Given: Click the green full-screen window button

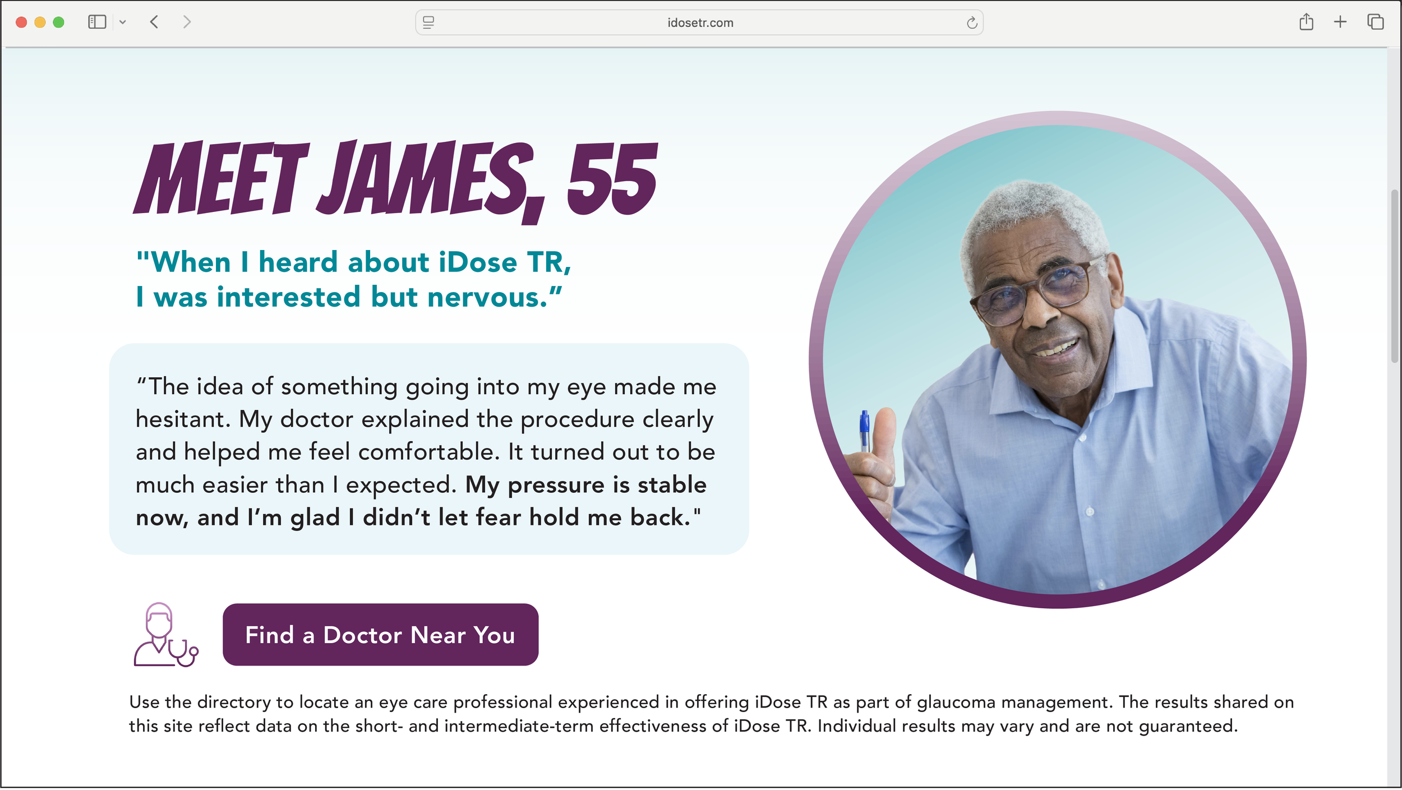Looking at the screenshot, I should point(58,22).
